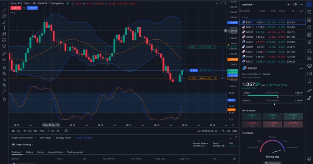This screenshot has height=164, width=313.
Task: Toggle lock all drawings
Action: click(x=4, y=79)
